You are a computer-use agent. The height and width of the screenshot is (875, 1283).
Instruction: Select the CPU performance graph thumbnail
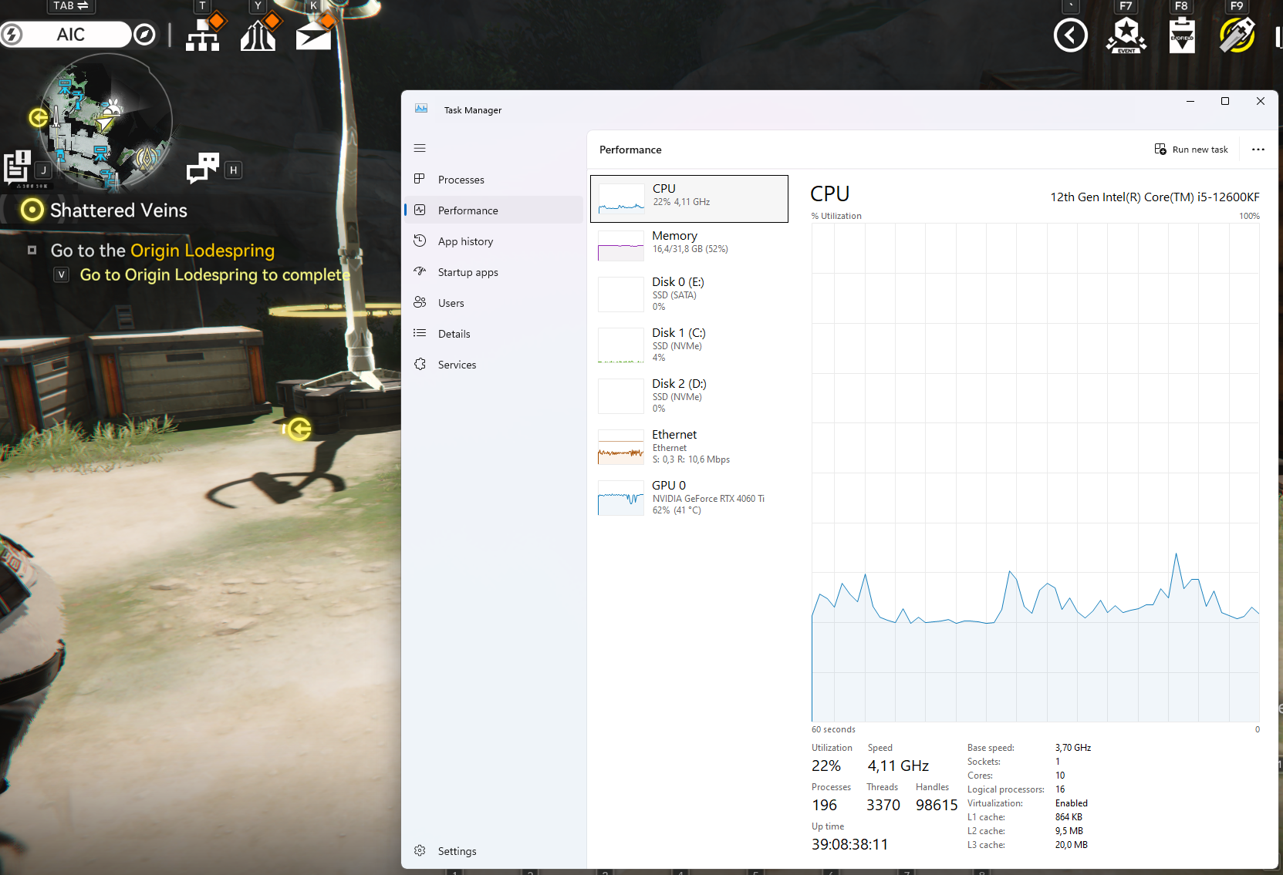[x=622, y=199]
